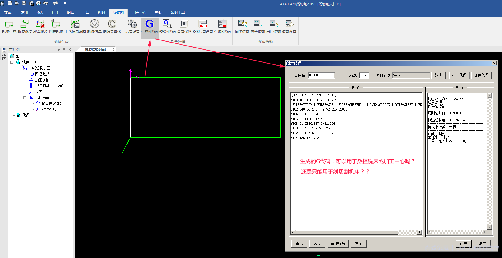Image resolution: width=502 pixels, height=258 pixels.
Task: Collapse the 几何元素 tree node
Action: click(x=25, y=98)
